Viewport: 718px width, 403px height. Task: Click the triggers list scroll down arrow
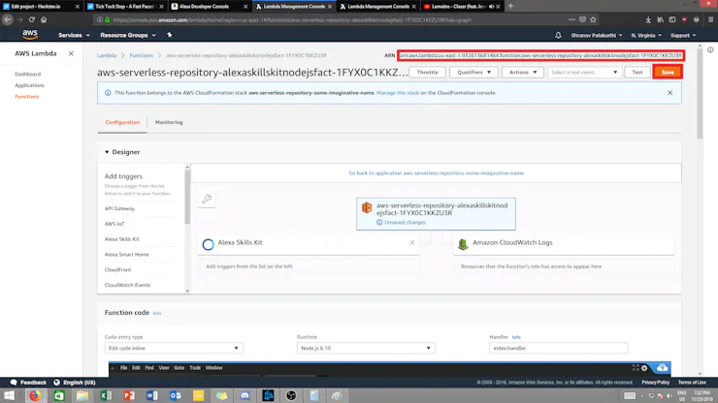click(187, 291)
